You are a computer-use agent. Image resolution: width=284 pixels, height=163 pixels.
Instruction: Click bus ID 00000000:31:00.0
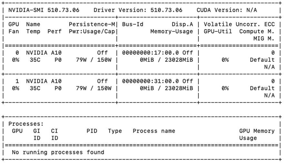click(x=150, y=81)
